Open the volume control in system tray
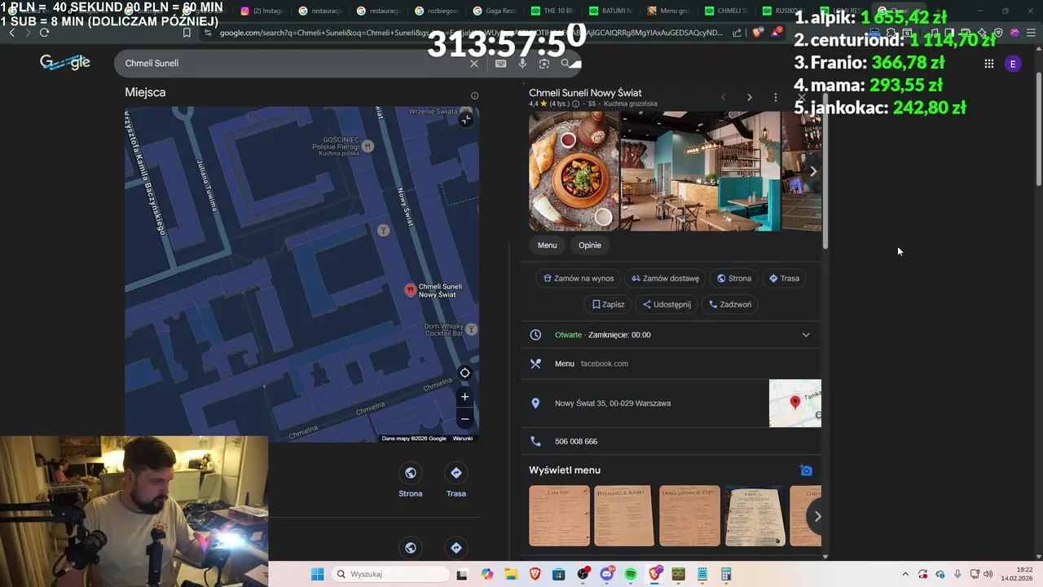The width and height of the screenshot is (1043, 587). (988, 574)
